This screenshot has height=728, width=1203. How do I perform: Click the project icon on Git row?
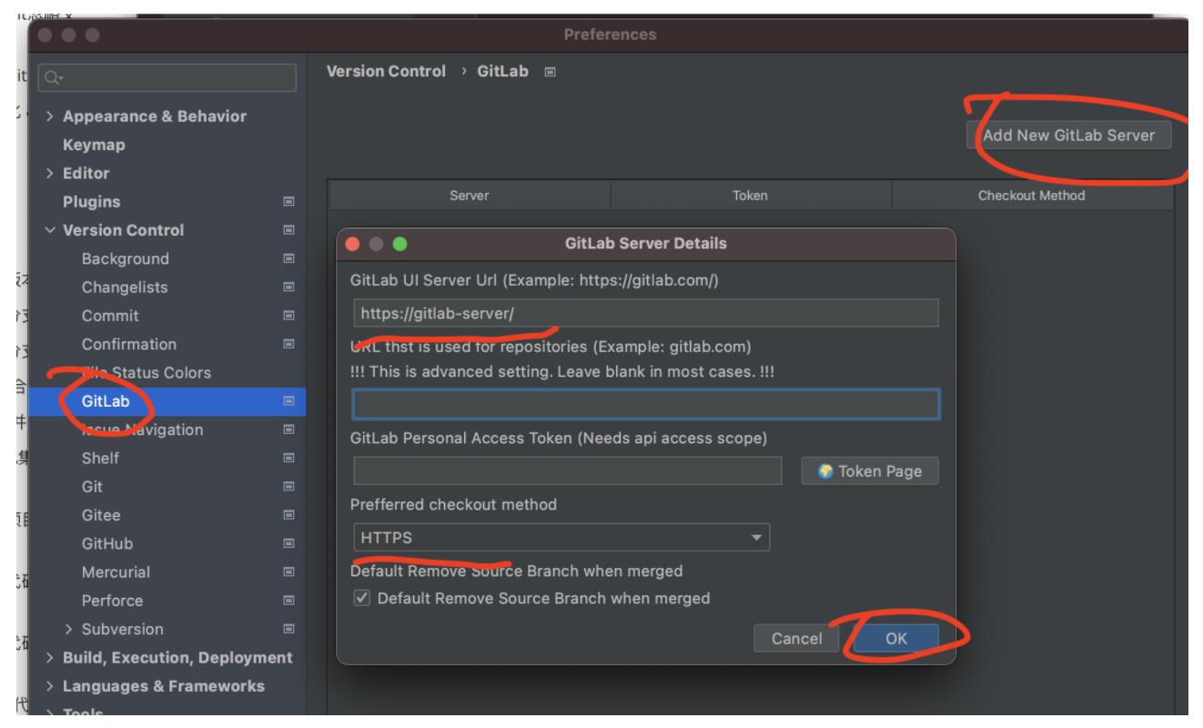pyautogui.click(x=289, y=487)
